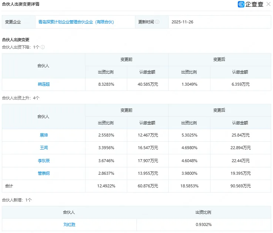273x233 pixels.
Task: Open the 青岛探索计划企业管理合伙企业 company link
Action: [x=76, y=22]
